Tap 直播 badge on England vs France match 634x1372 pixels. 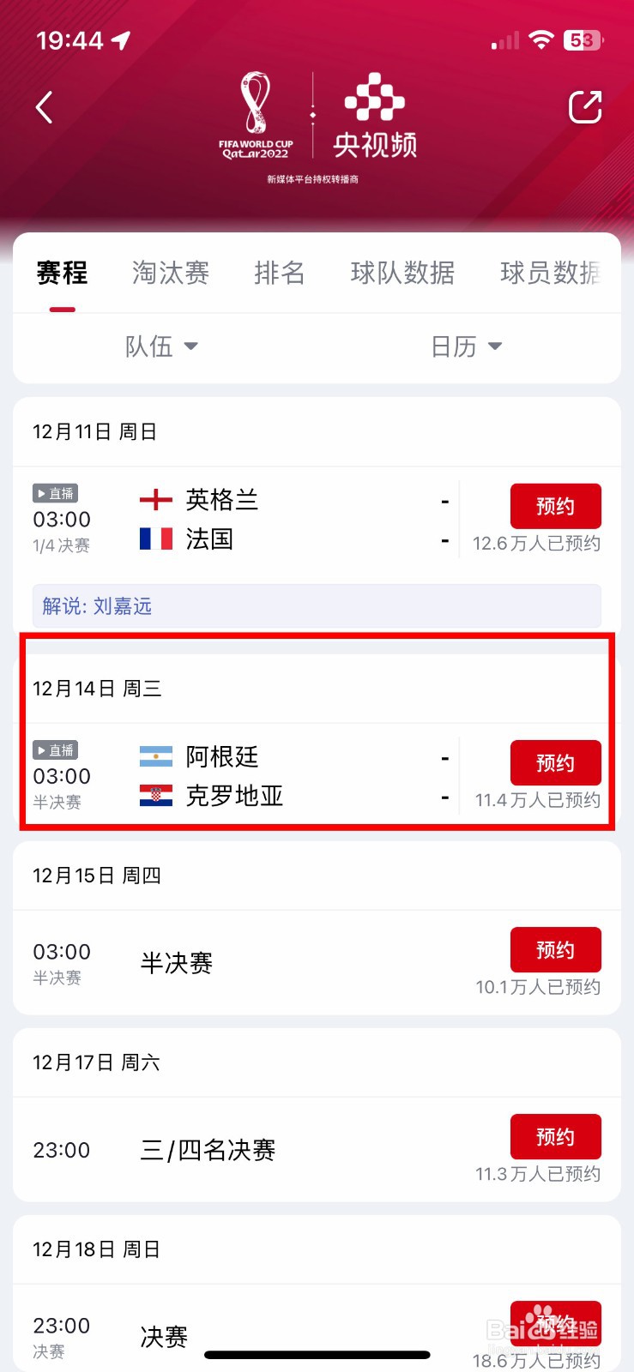coord(56,493)
